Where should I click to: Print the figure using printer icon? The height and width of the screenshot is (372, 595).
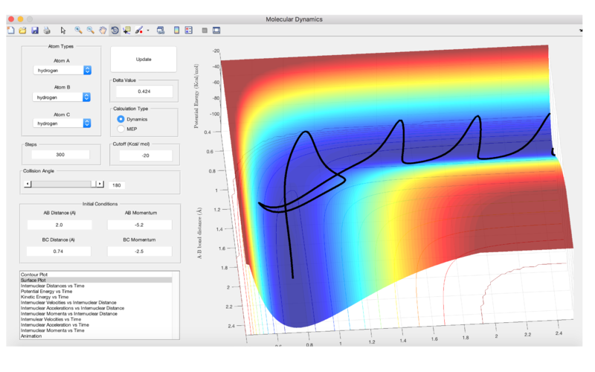[x=47, y=31]
